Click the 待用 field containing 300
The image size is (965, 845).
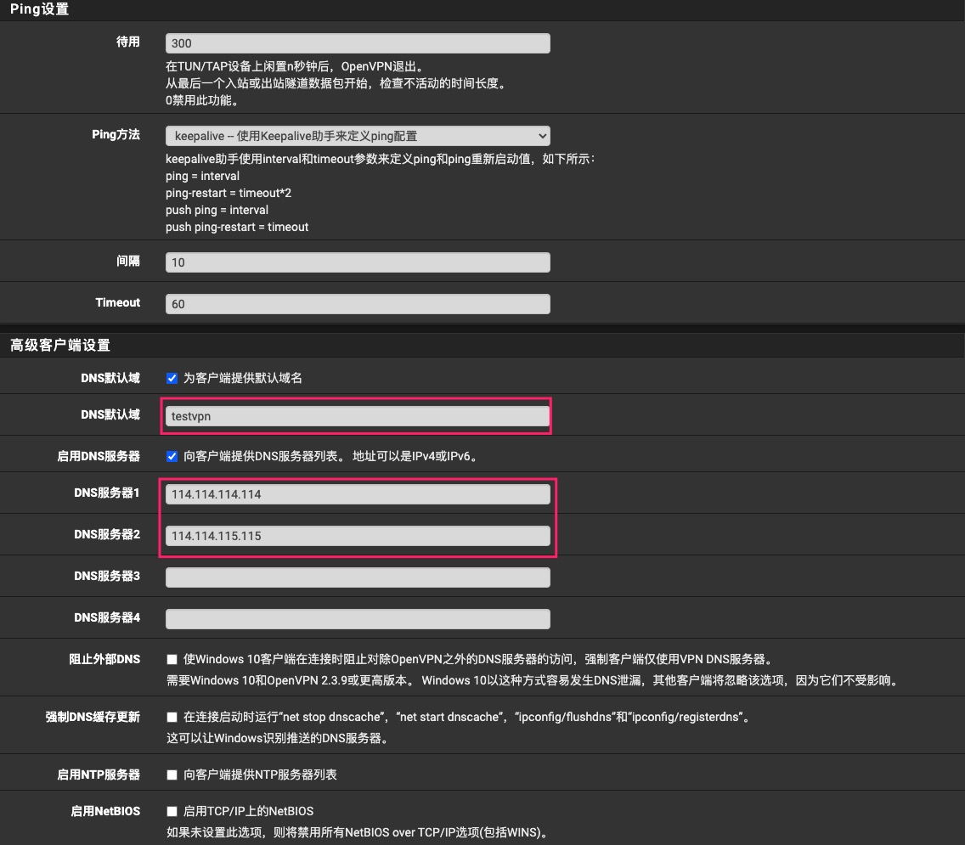[358, 43]
